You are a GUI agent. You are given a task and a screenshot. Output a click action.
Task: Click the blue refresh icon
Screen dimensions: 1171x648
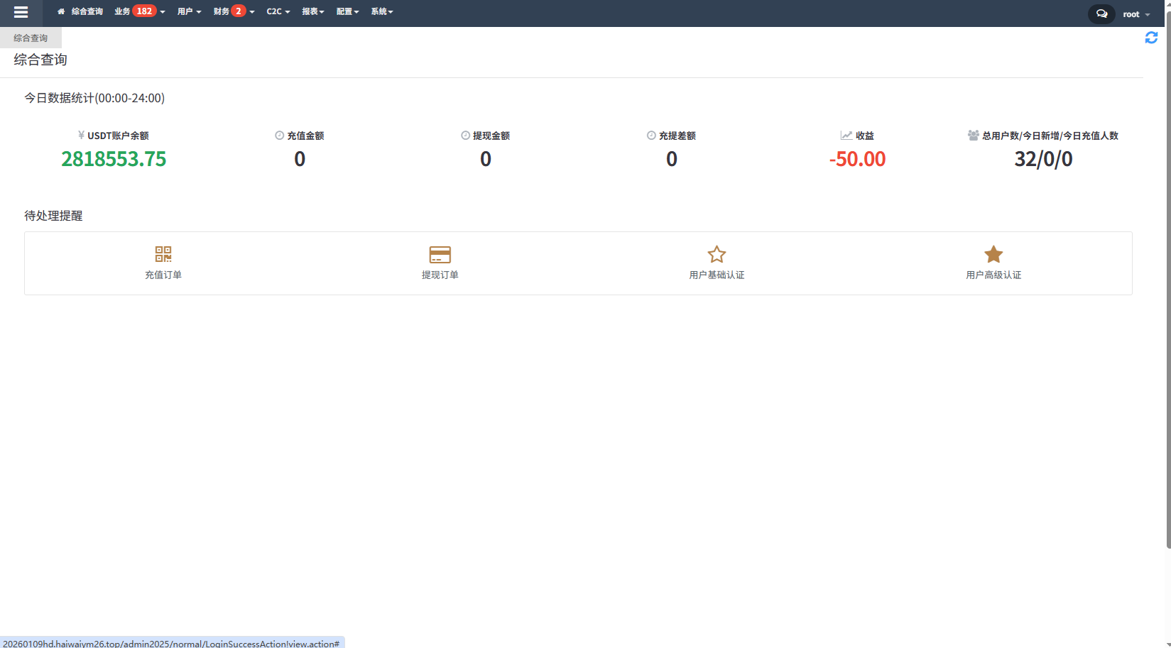(1151, 38)
